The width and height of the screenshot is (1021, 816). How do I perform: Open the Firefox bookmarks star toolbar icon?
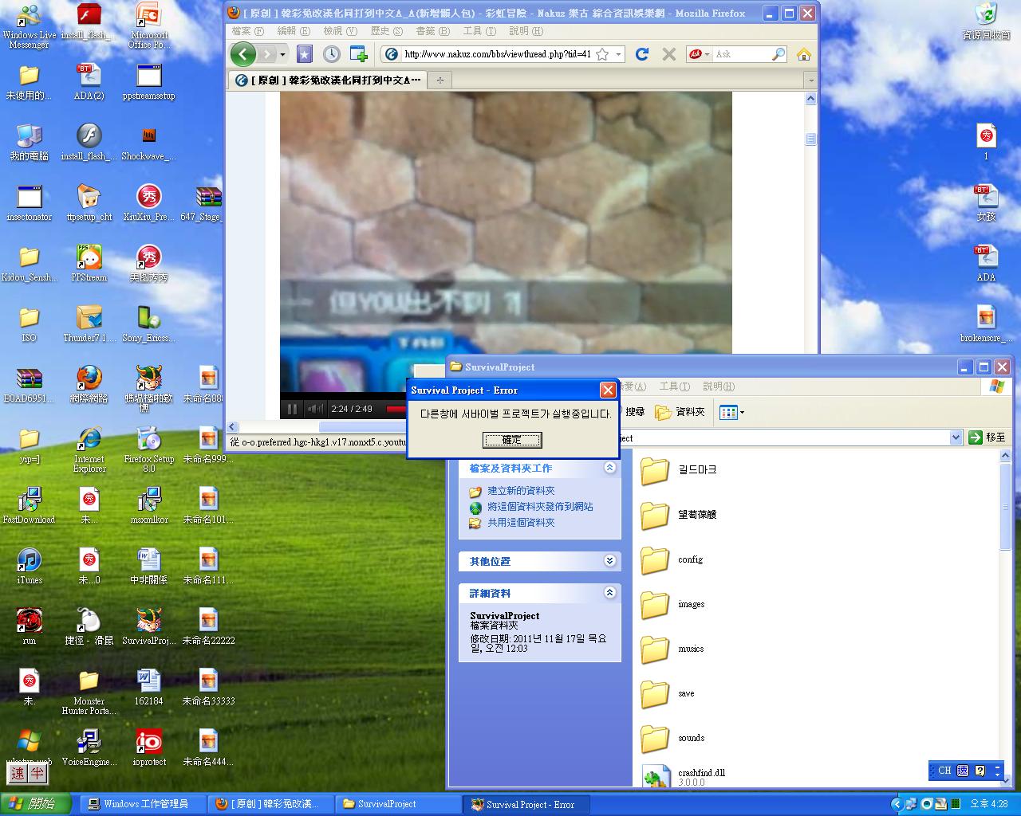click(305, 54)
